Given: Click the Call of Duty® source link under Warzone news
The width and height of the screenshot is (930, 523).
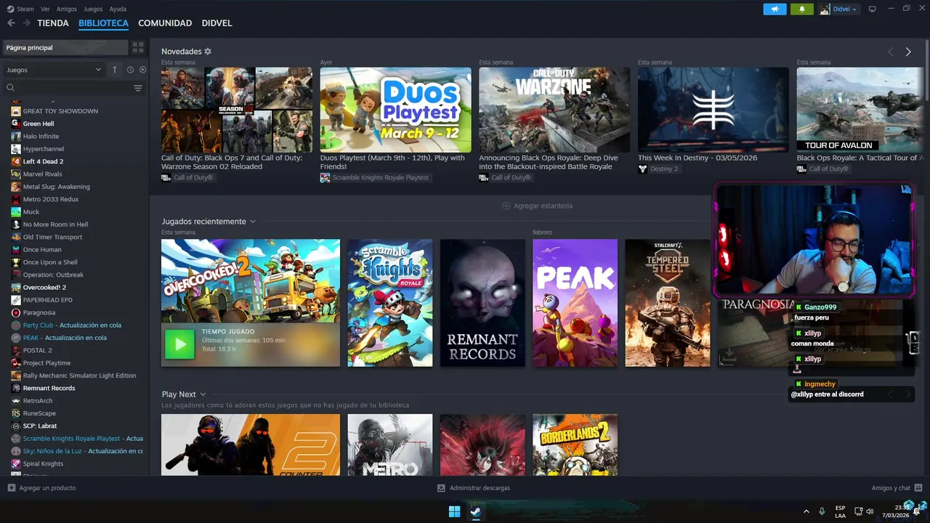Looking at the screenshot, I should pos(511,177).
